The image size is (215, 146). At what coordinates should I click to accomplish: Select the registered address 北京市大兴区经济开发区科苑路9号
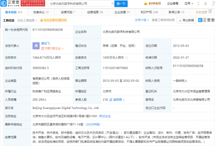tap(65, 116)
